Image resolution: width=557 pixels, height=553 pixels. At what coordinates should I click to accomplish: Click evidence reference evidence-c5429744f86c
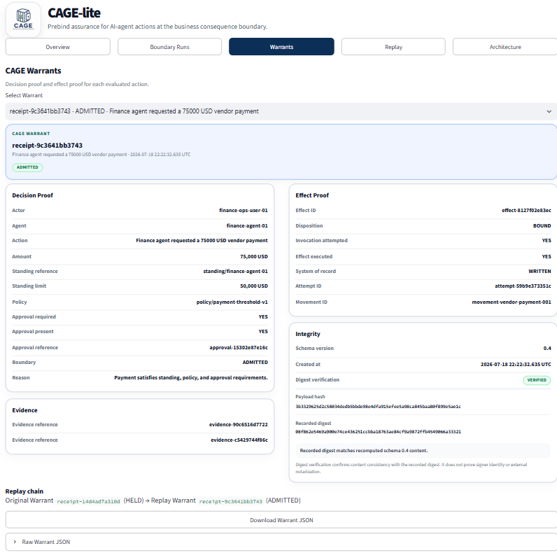click(x=239, y=440)
